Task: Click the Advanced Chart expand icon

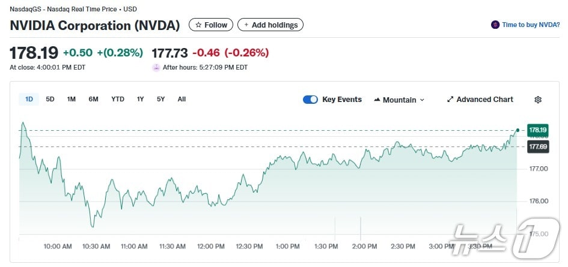Action: [450, 100]
